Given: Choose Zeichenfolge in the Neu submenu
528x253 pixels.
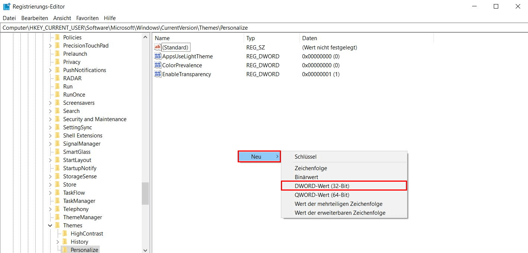Looking at the screenshot, I should tap(344, 168).
